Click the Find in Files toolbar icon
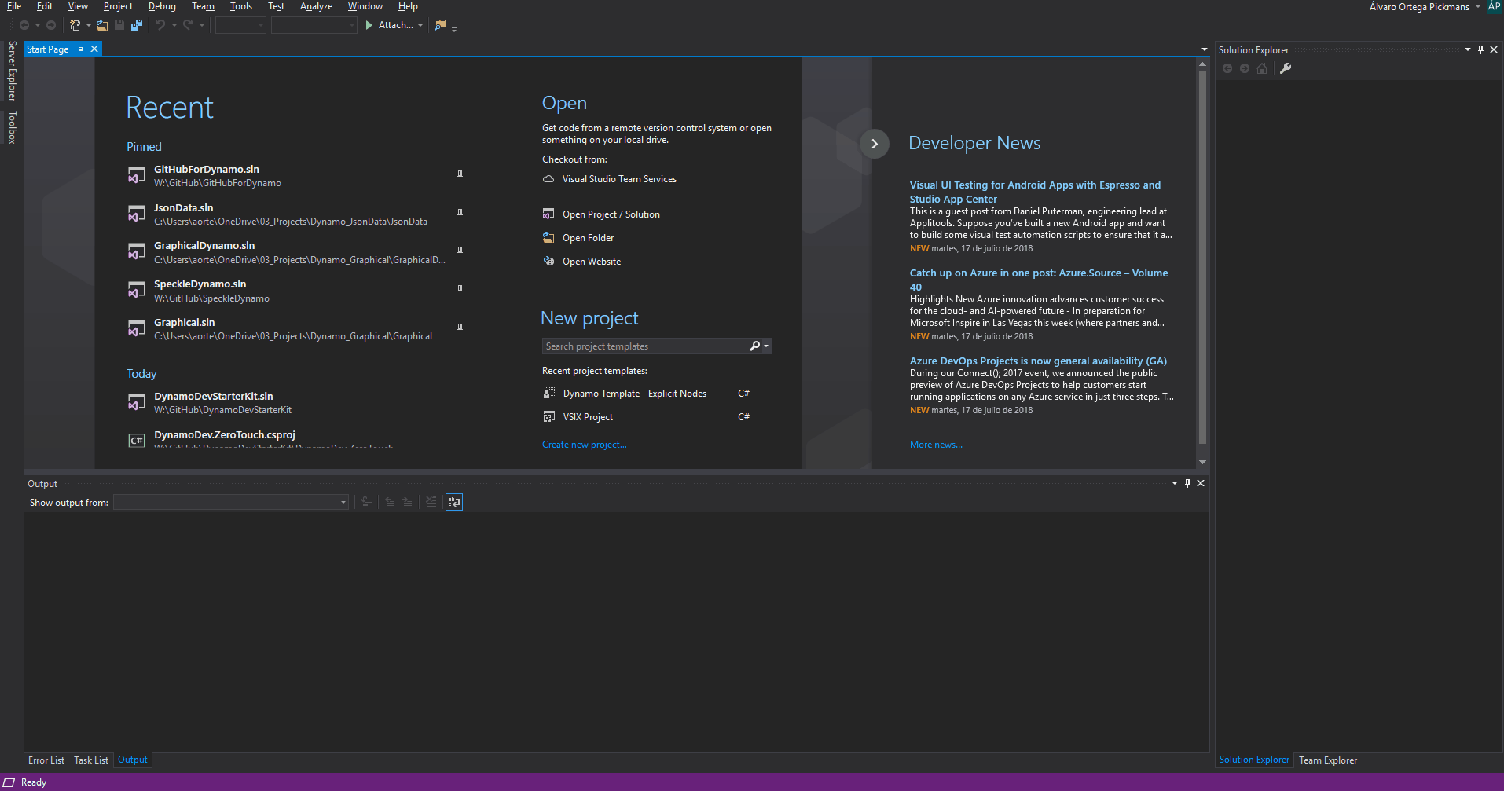The height and width of the screenshot is (791, 1504). click(440, 25)
